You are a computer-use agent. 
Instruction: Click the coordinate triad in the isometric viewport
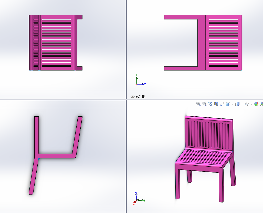(x=139, y=198)
